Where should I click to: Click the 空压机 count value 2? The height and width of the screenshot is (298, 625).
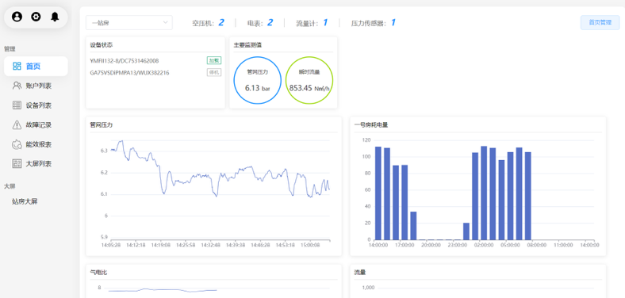(220, 23)
